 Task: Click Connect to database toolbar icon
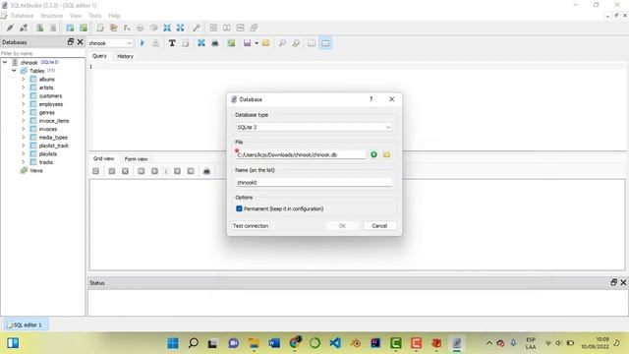(10, 28)
